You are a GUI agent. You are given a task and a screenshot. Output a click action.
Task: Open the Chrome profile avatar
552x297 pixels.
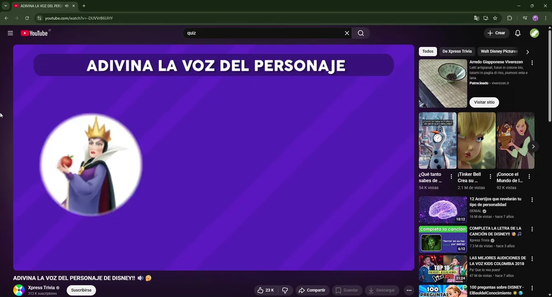(535, 18)
